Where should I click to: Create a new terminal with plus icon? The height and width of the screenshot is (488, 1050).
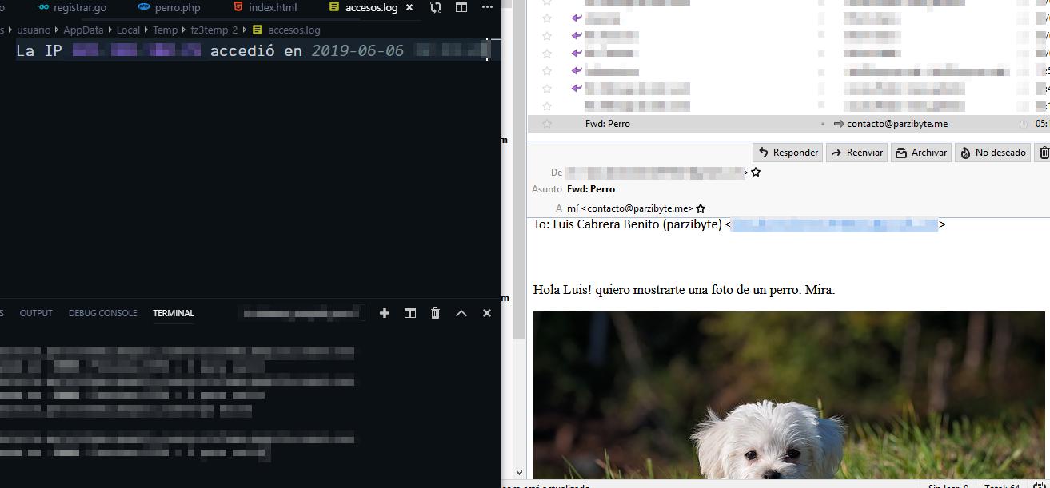[x=385, y=313]
